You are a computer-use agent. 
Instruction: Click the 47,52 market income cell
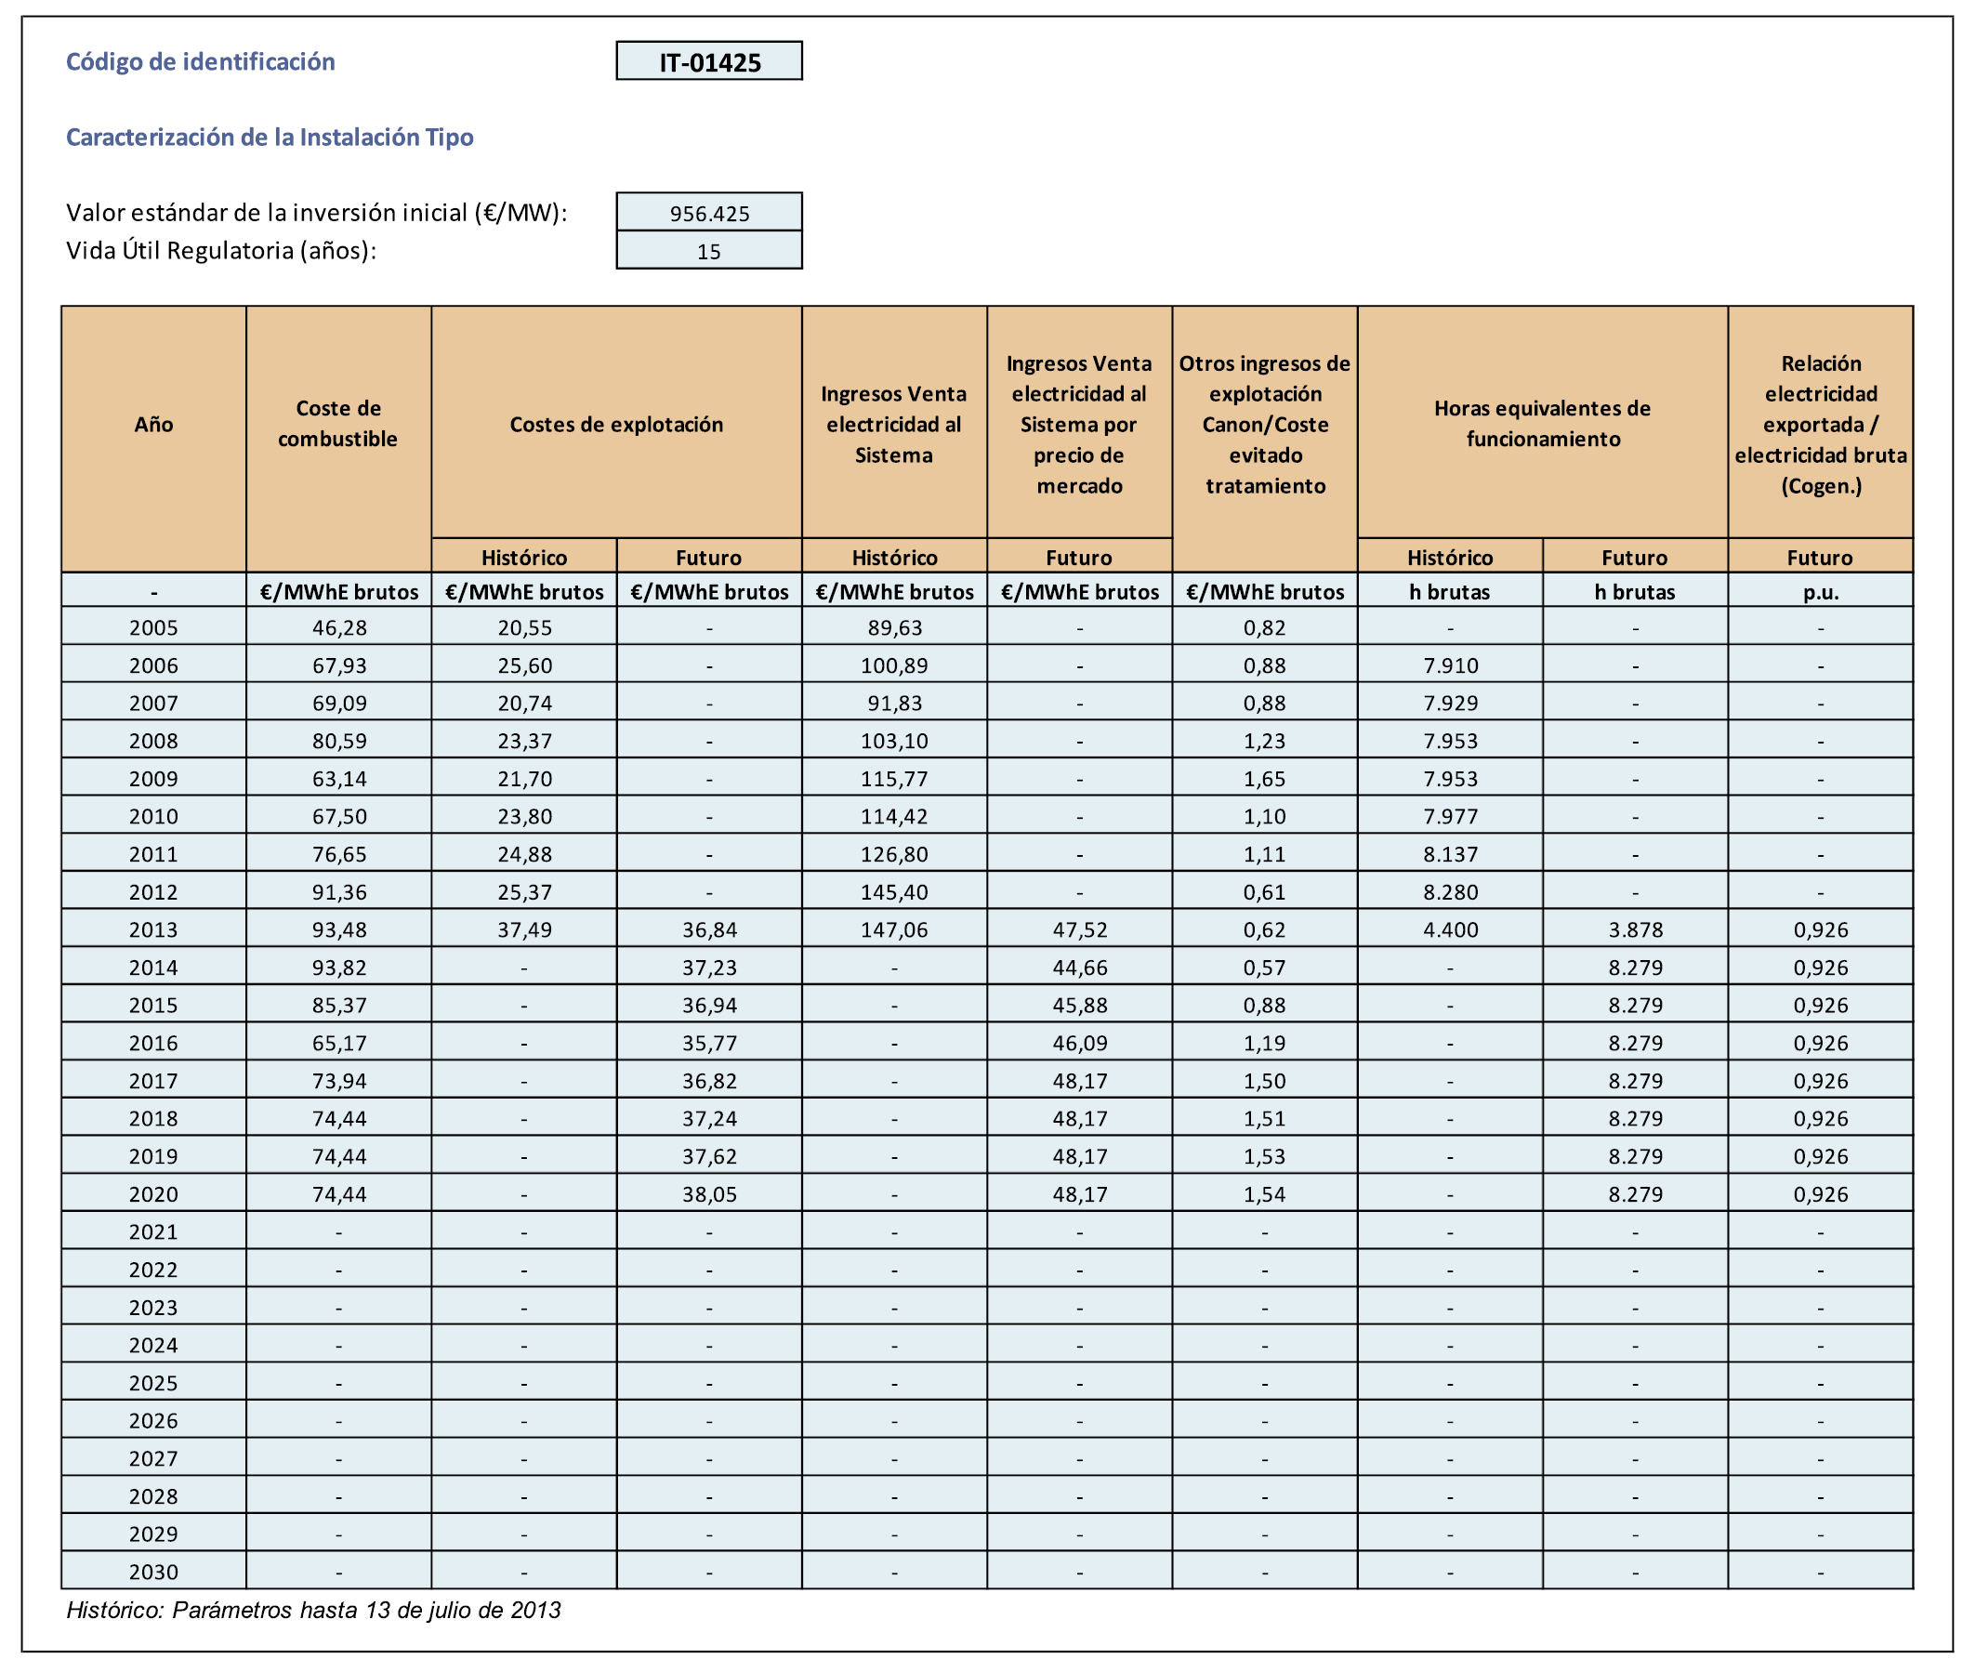click(x=1079, y=929)
